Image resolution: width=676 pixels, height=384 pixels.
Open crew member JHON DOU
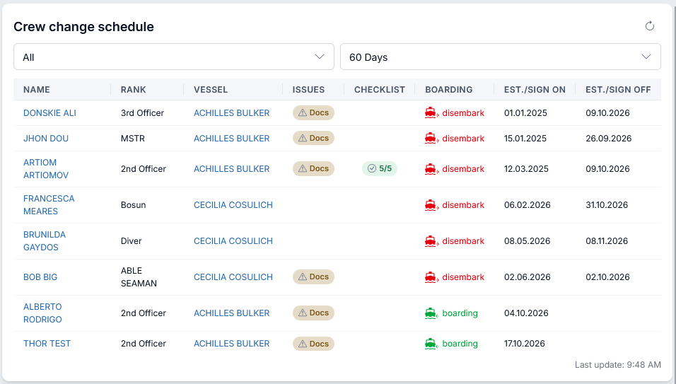click(46, 139)
